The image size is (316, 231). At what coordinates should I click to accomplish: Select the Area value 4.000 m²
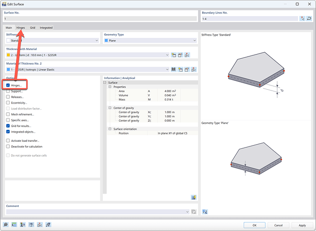170,91
